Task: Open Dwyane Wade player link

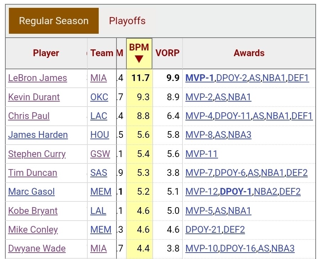Action: [x=37, y=248]
